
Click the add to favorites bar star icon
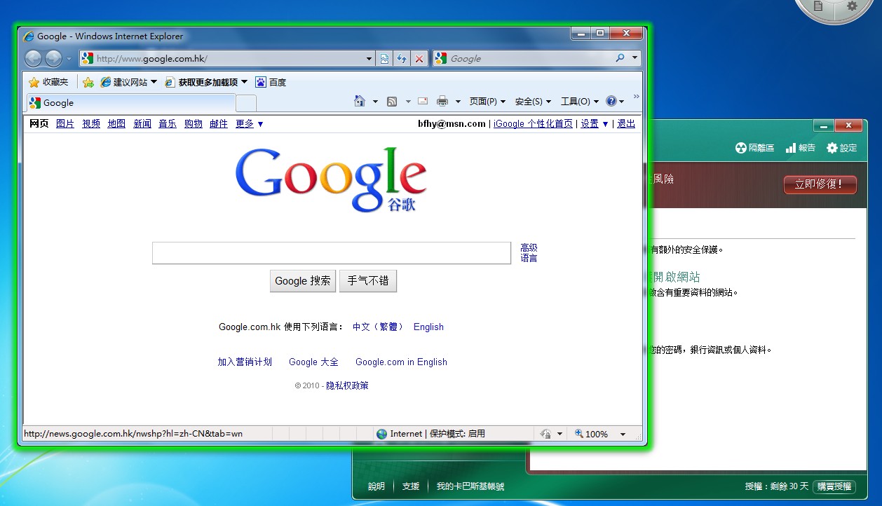click(x=88, y=82)
